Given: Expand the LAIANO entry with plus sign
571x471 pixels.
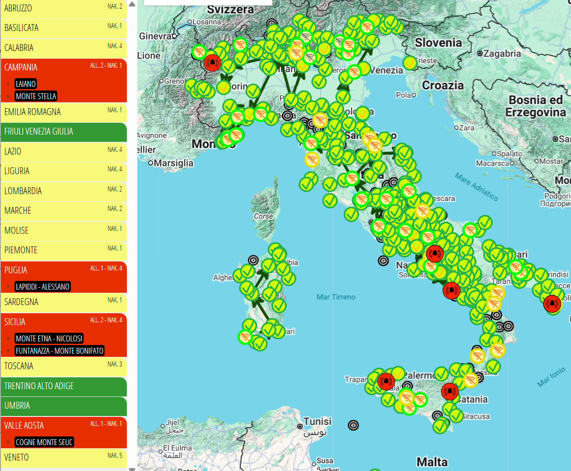Looking at the screenshot, I should (x=8, y=84).
